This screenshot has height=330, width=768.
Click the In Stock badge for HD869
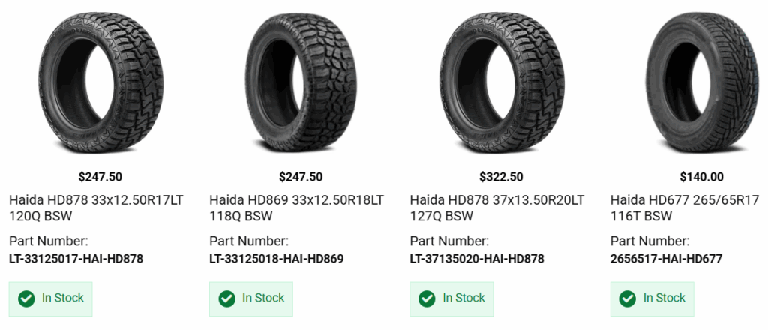251,298
